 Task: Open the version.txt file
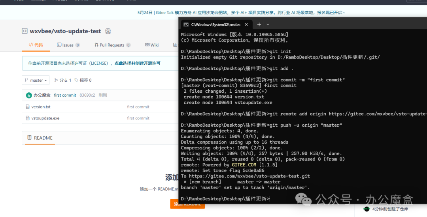point(41,107)
